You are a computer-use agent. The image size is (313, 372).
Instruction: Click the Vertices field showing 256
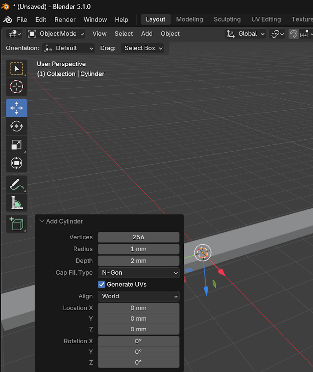tap(138, 237)
